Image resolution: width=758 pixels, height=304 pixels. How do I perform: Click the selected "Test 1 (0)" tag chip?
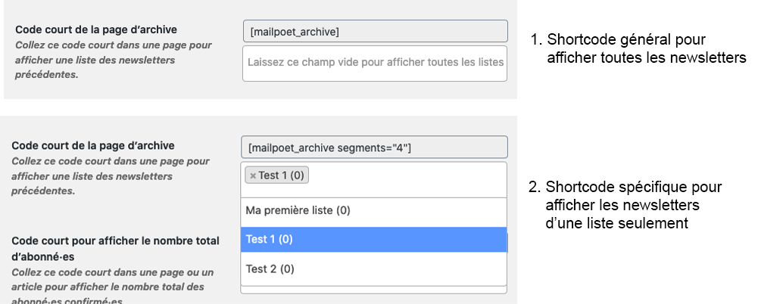pyautogui.click(x=281, y=175)
